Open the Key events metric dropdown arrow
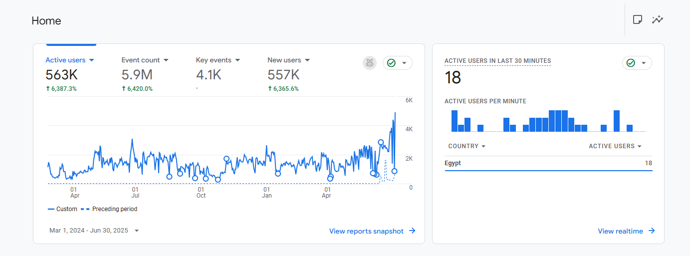The image size is (690, 256). (x=237, y=60)
